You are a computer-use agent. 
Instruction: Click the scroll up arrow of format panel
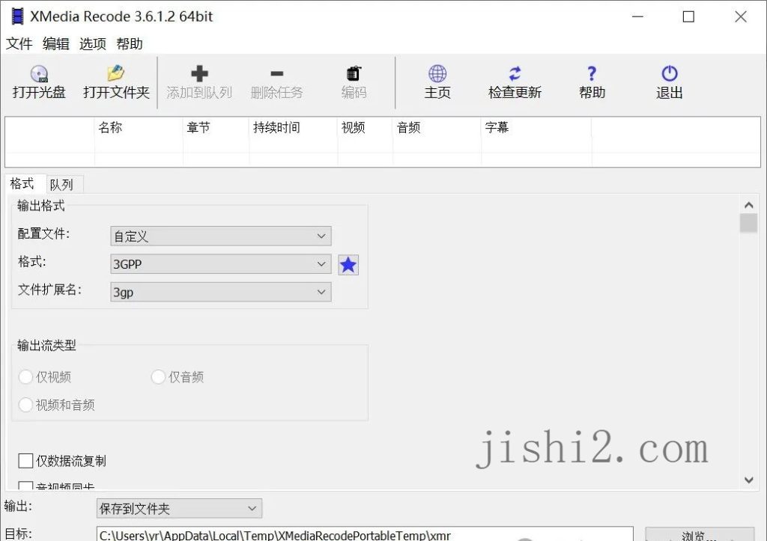point(748,205)
